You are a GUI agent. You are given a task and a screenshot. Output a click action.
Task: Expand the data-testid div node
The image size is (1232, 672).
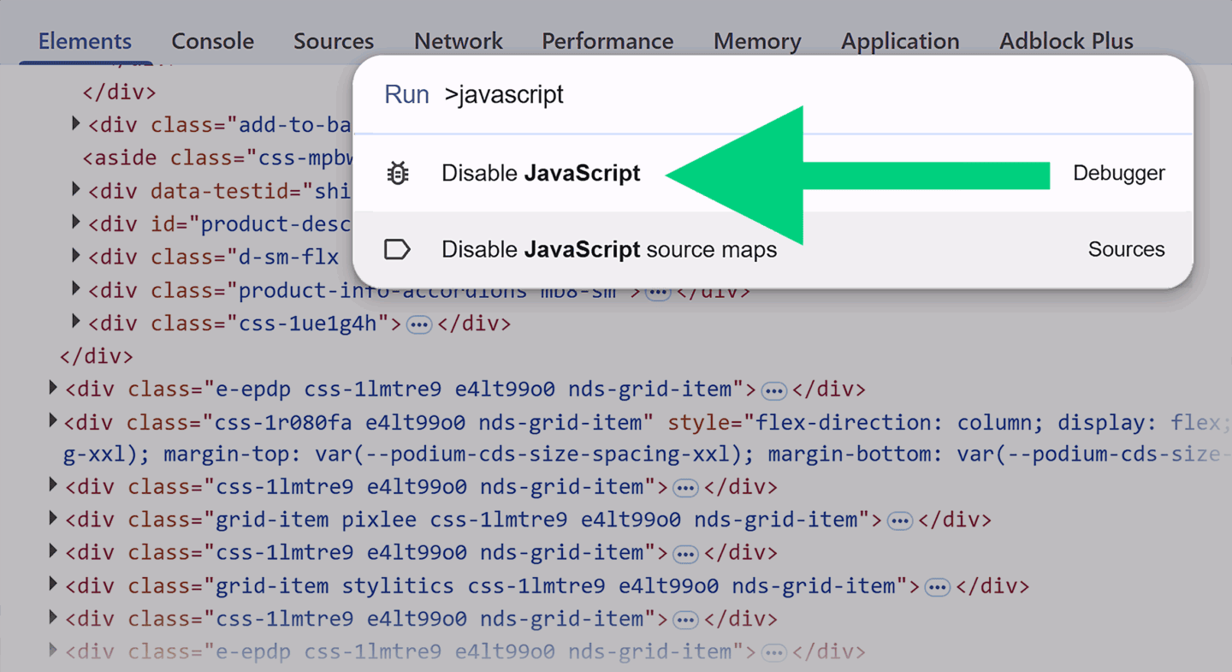pos(76,189)
